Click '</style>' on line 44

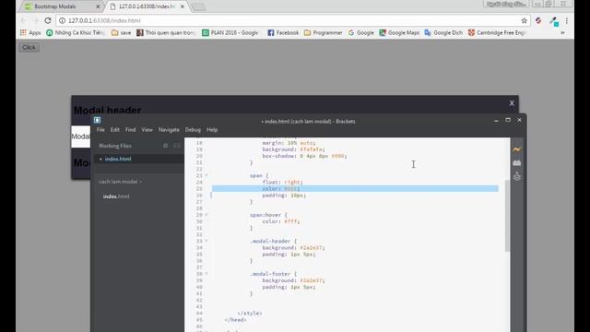[250, 314]
